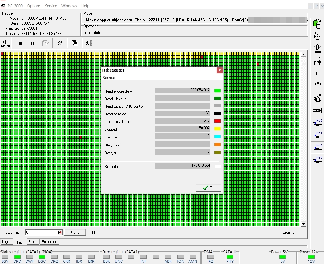Open the Help menu

tap(85, 6)
